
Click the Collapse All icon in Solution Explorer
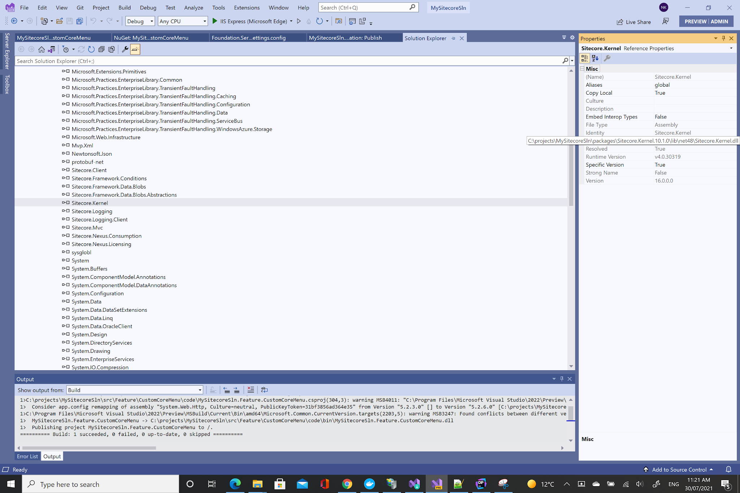[102, 49]
